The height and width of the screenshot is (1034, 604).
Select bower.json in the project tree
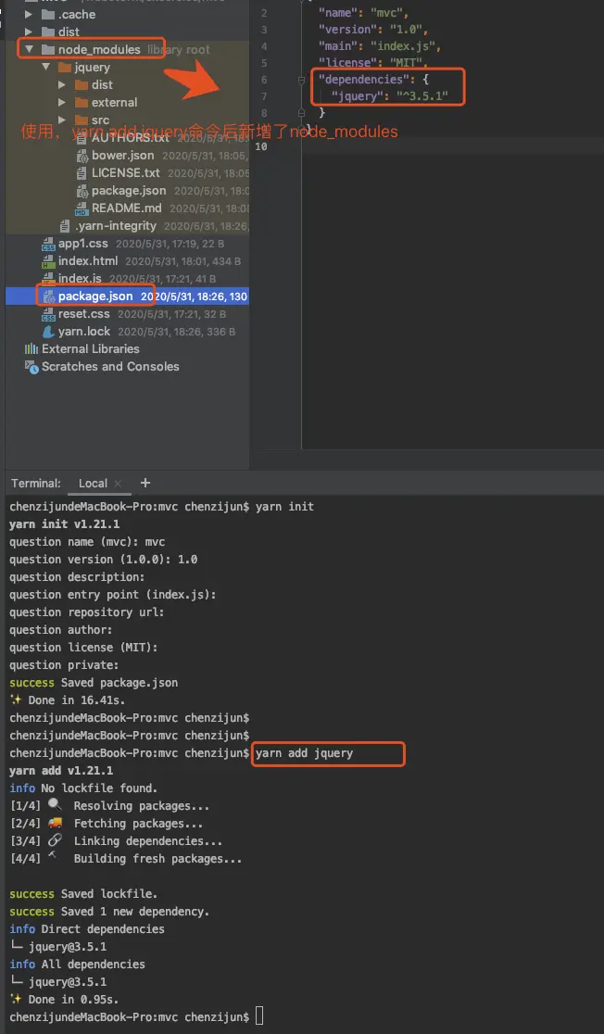(122, 156)
